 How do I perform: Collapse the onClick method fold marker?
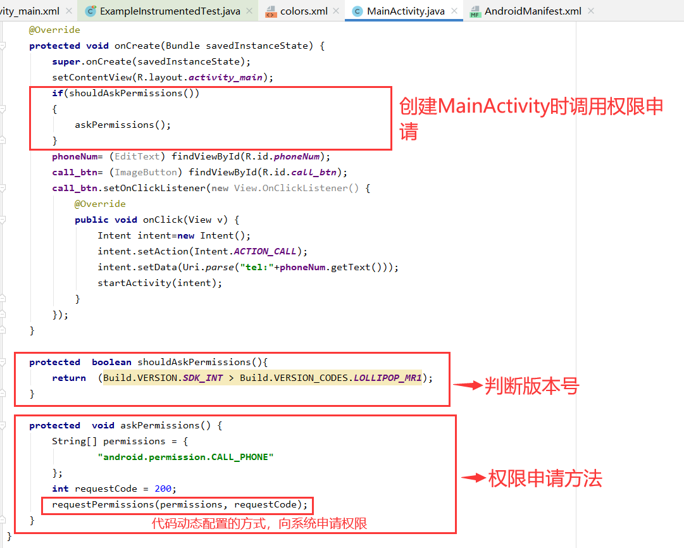pyautogui.click(x=3, y=220)
